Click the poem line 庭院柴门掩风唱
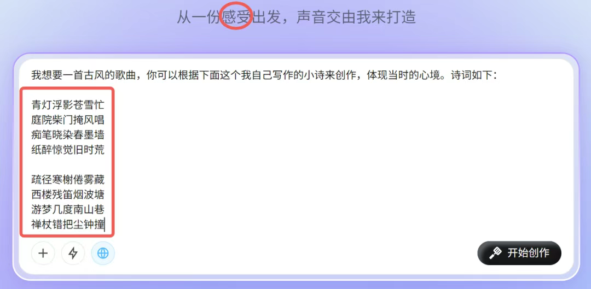Screen dimensions: 591x289 tap(68, 120)
